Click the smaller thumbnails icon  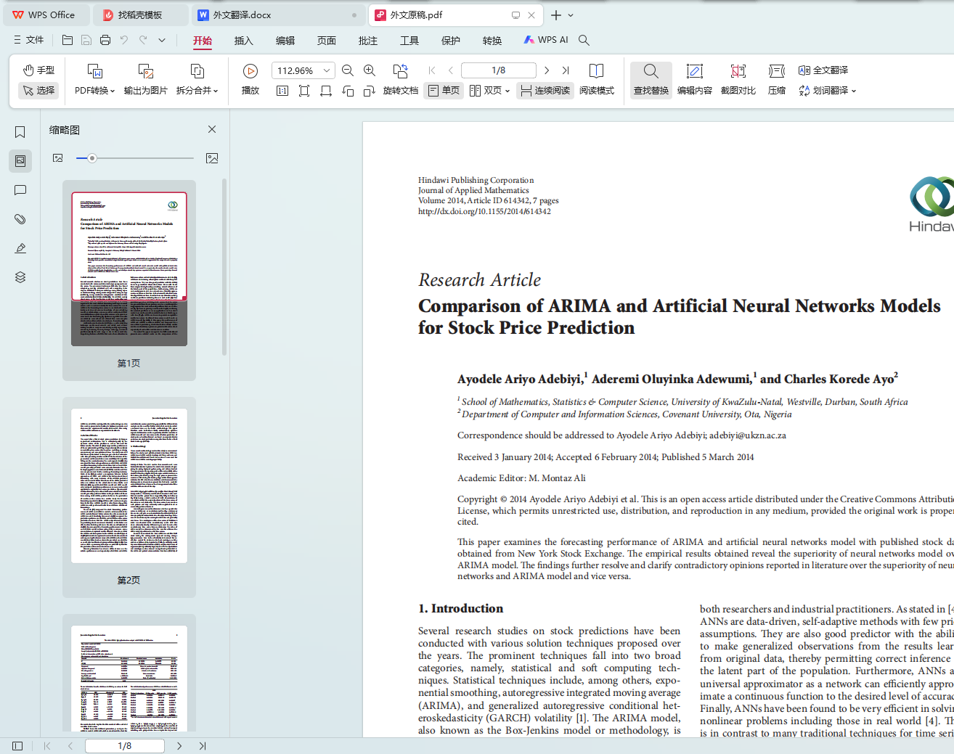click(58, 158)
